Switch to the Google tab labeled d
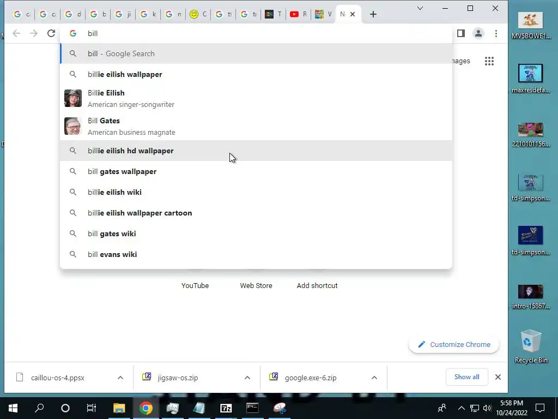 click(73, 14)
